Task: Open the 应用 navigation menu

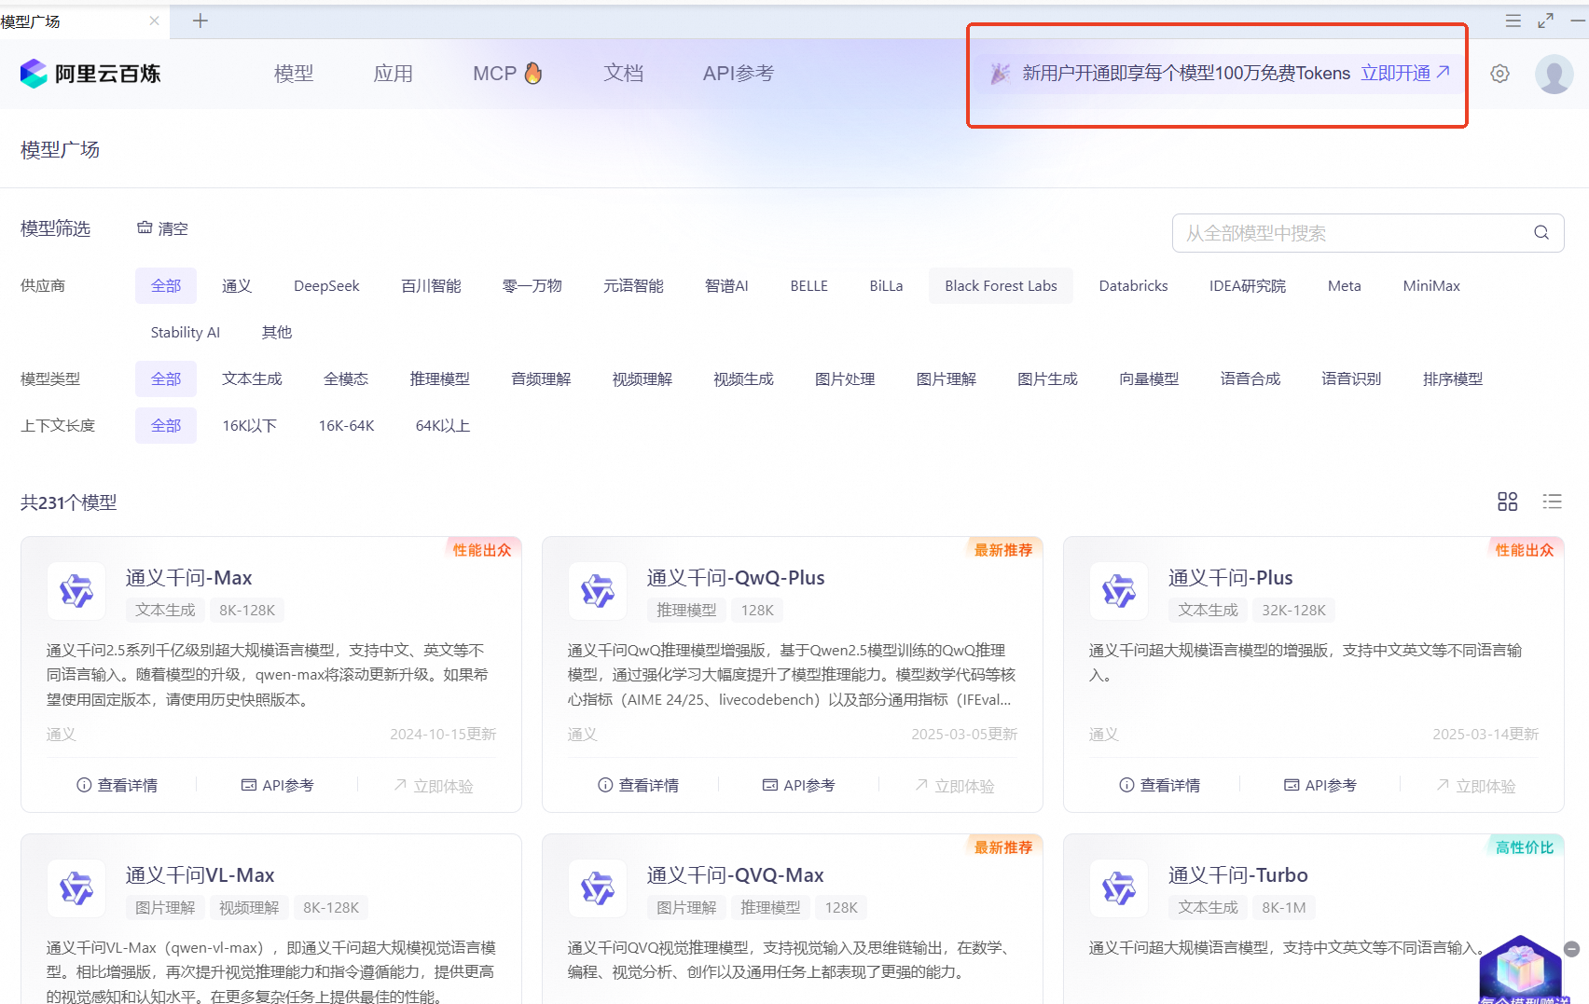Action: pos(393,74)
